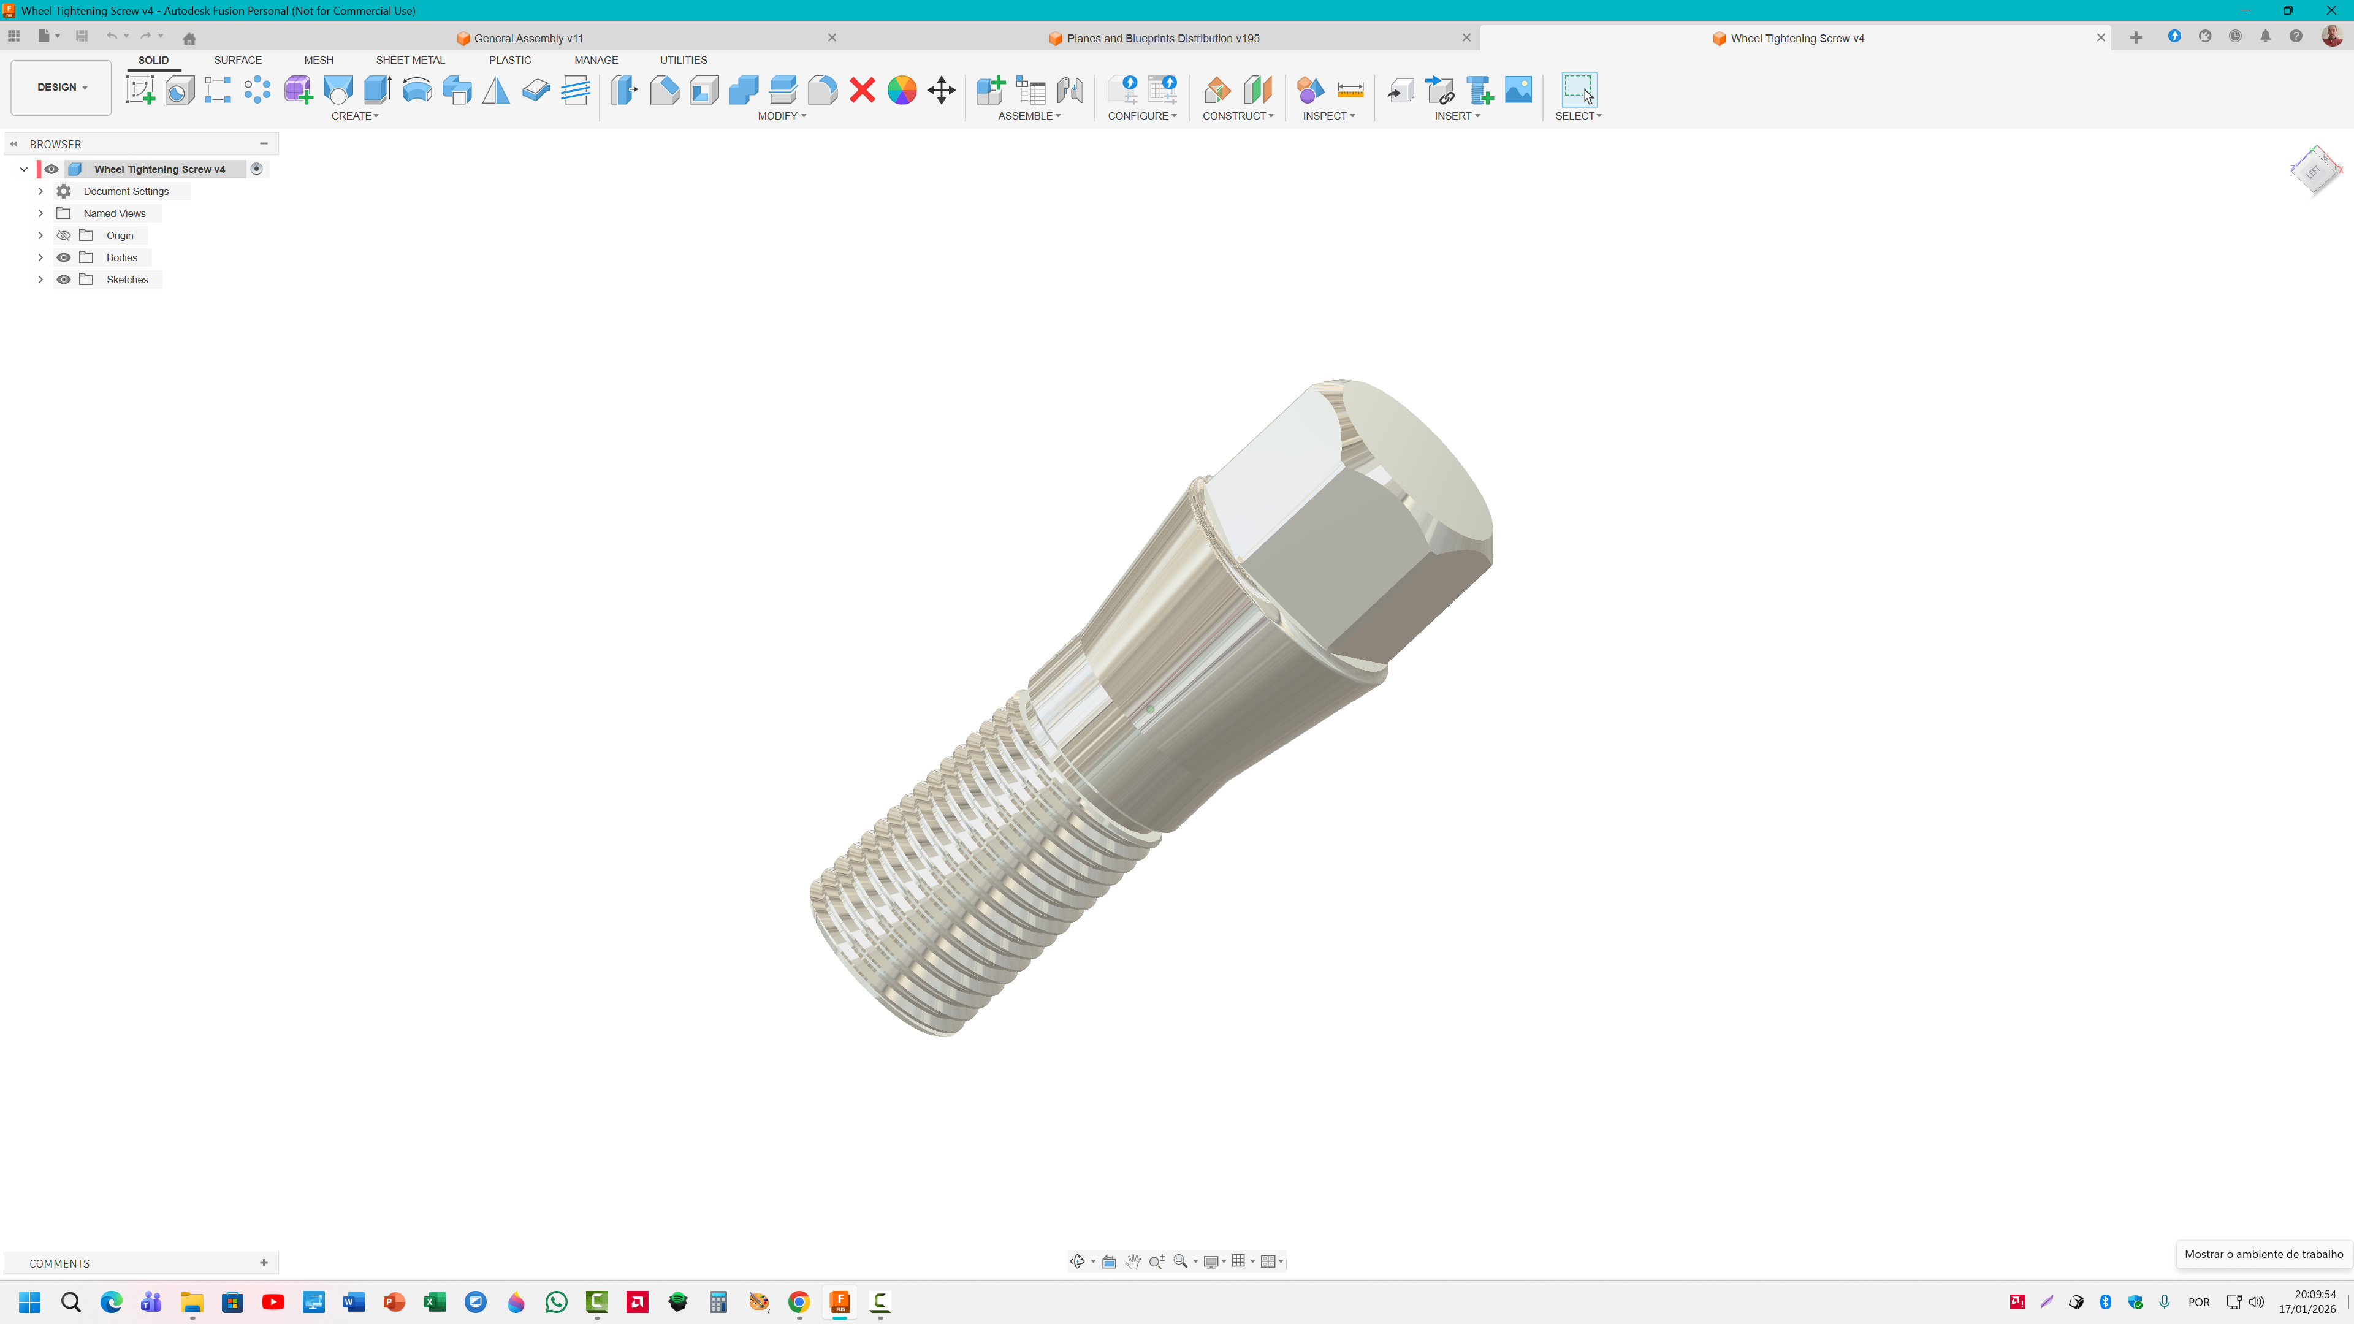Open the DESIGN workspace dropdown
The width and height of the screenshot is (2354, 1324).
[x=61, y=88]
